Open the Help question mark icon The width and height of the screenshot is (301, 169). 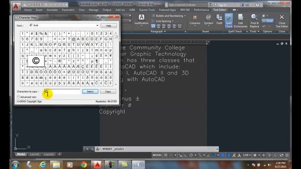257,5
